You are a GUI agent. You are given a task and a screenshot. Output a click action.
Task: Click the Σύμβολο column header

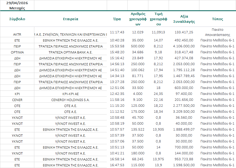click(17, 19)
